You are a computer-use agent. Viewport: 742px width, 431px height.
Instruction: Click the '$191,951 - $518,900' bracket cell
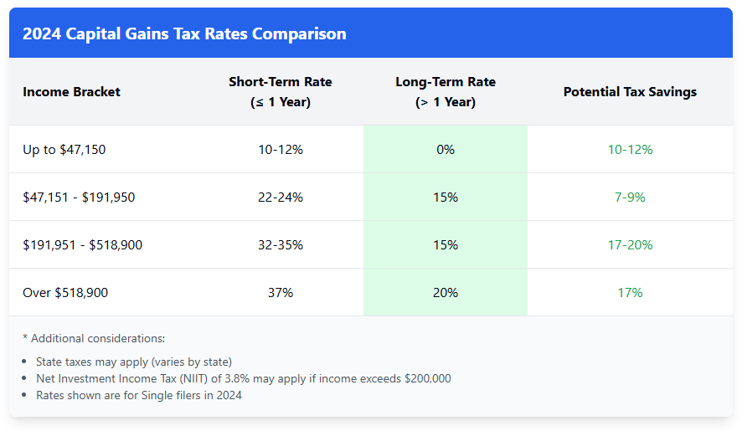82,245
